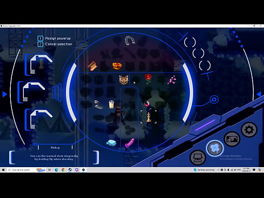264x198 pixels.
Task: Click the pink cherry blossom item
Action: pyautogui.click(x=172, y=80)
